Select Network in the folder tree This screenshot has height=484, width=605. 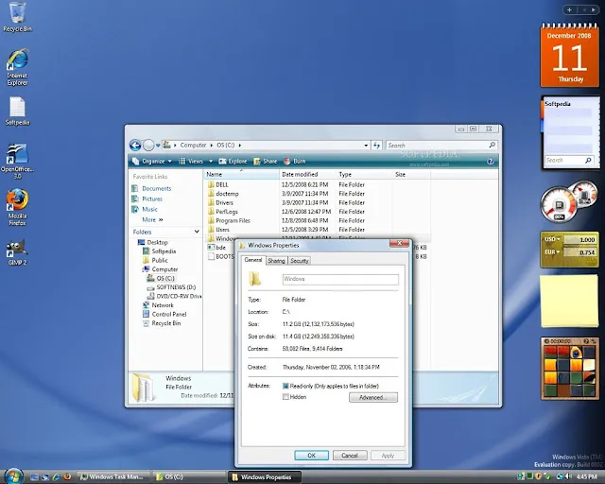tap(163, 305)
